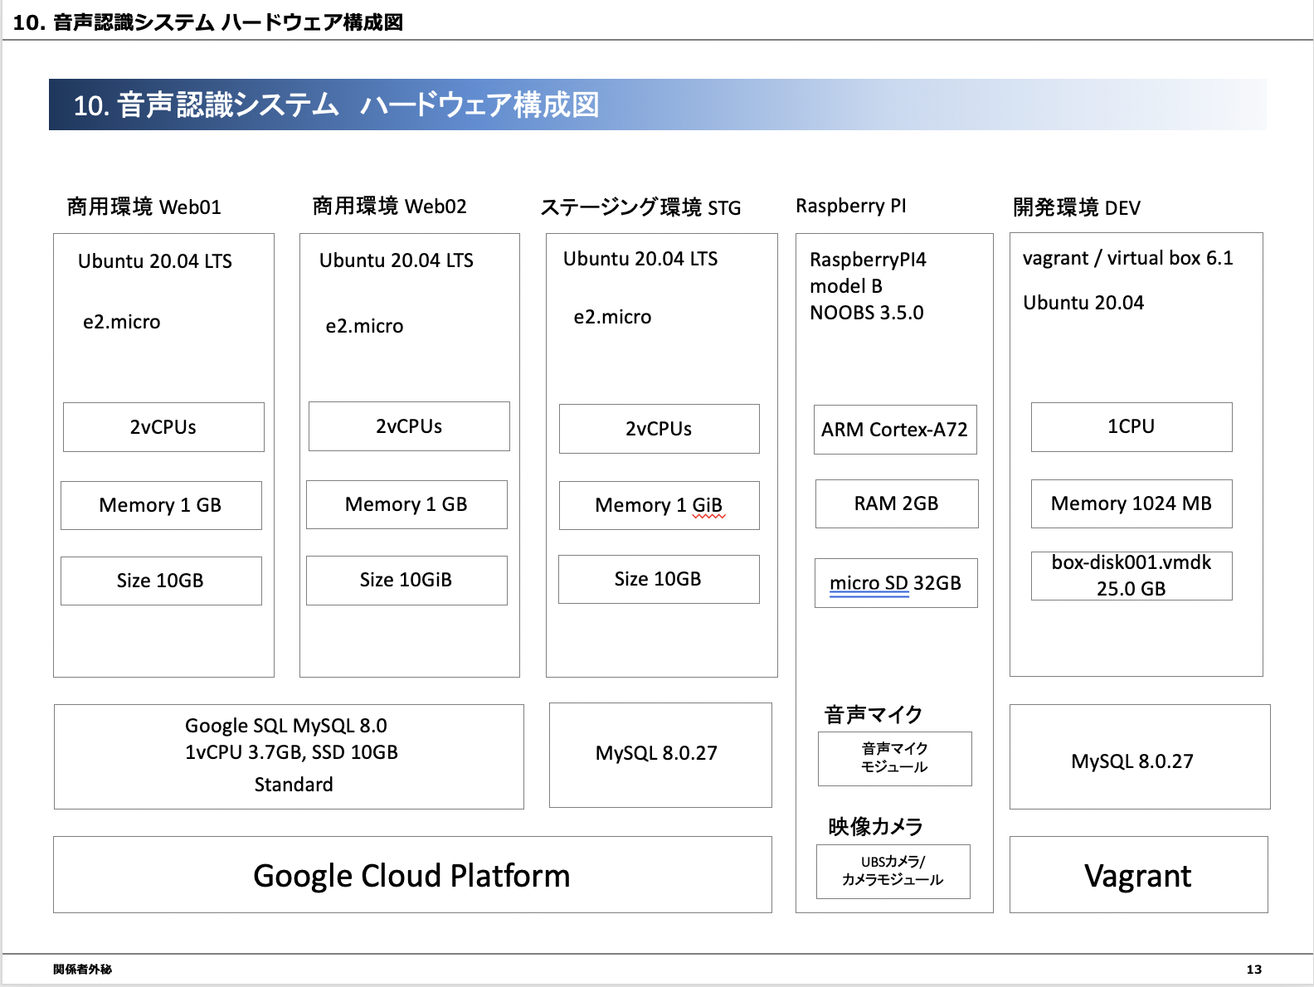Screen dimensions: 1314x987
Task: Select the '商用環境 Web01' heading
Action: tap(144, 207)
